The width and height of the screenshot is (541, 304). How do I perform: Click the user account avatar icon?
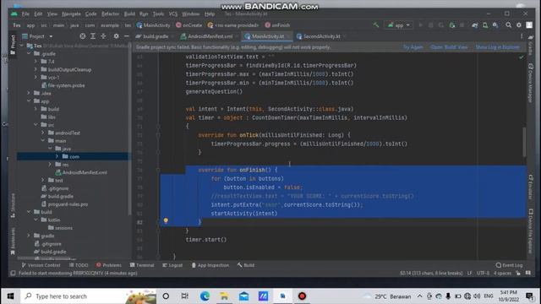[x=529, y=25]
